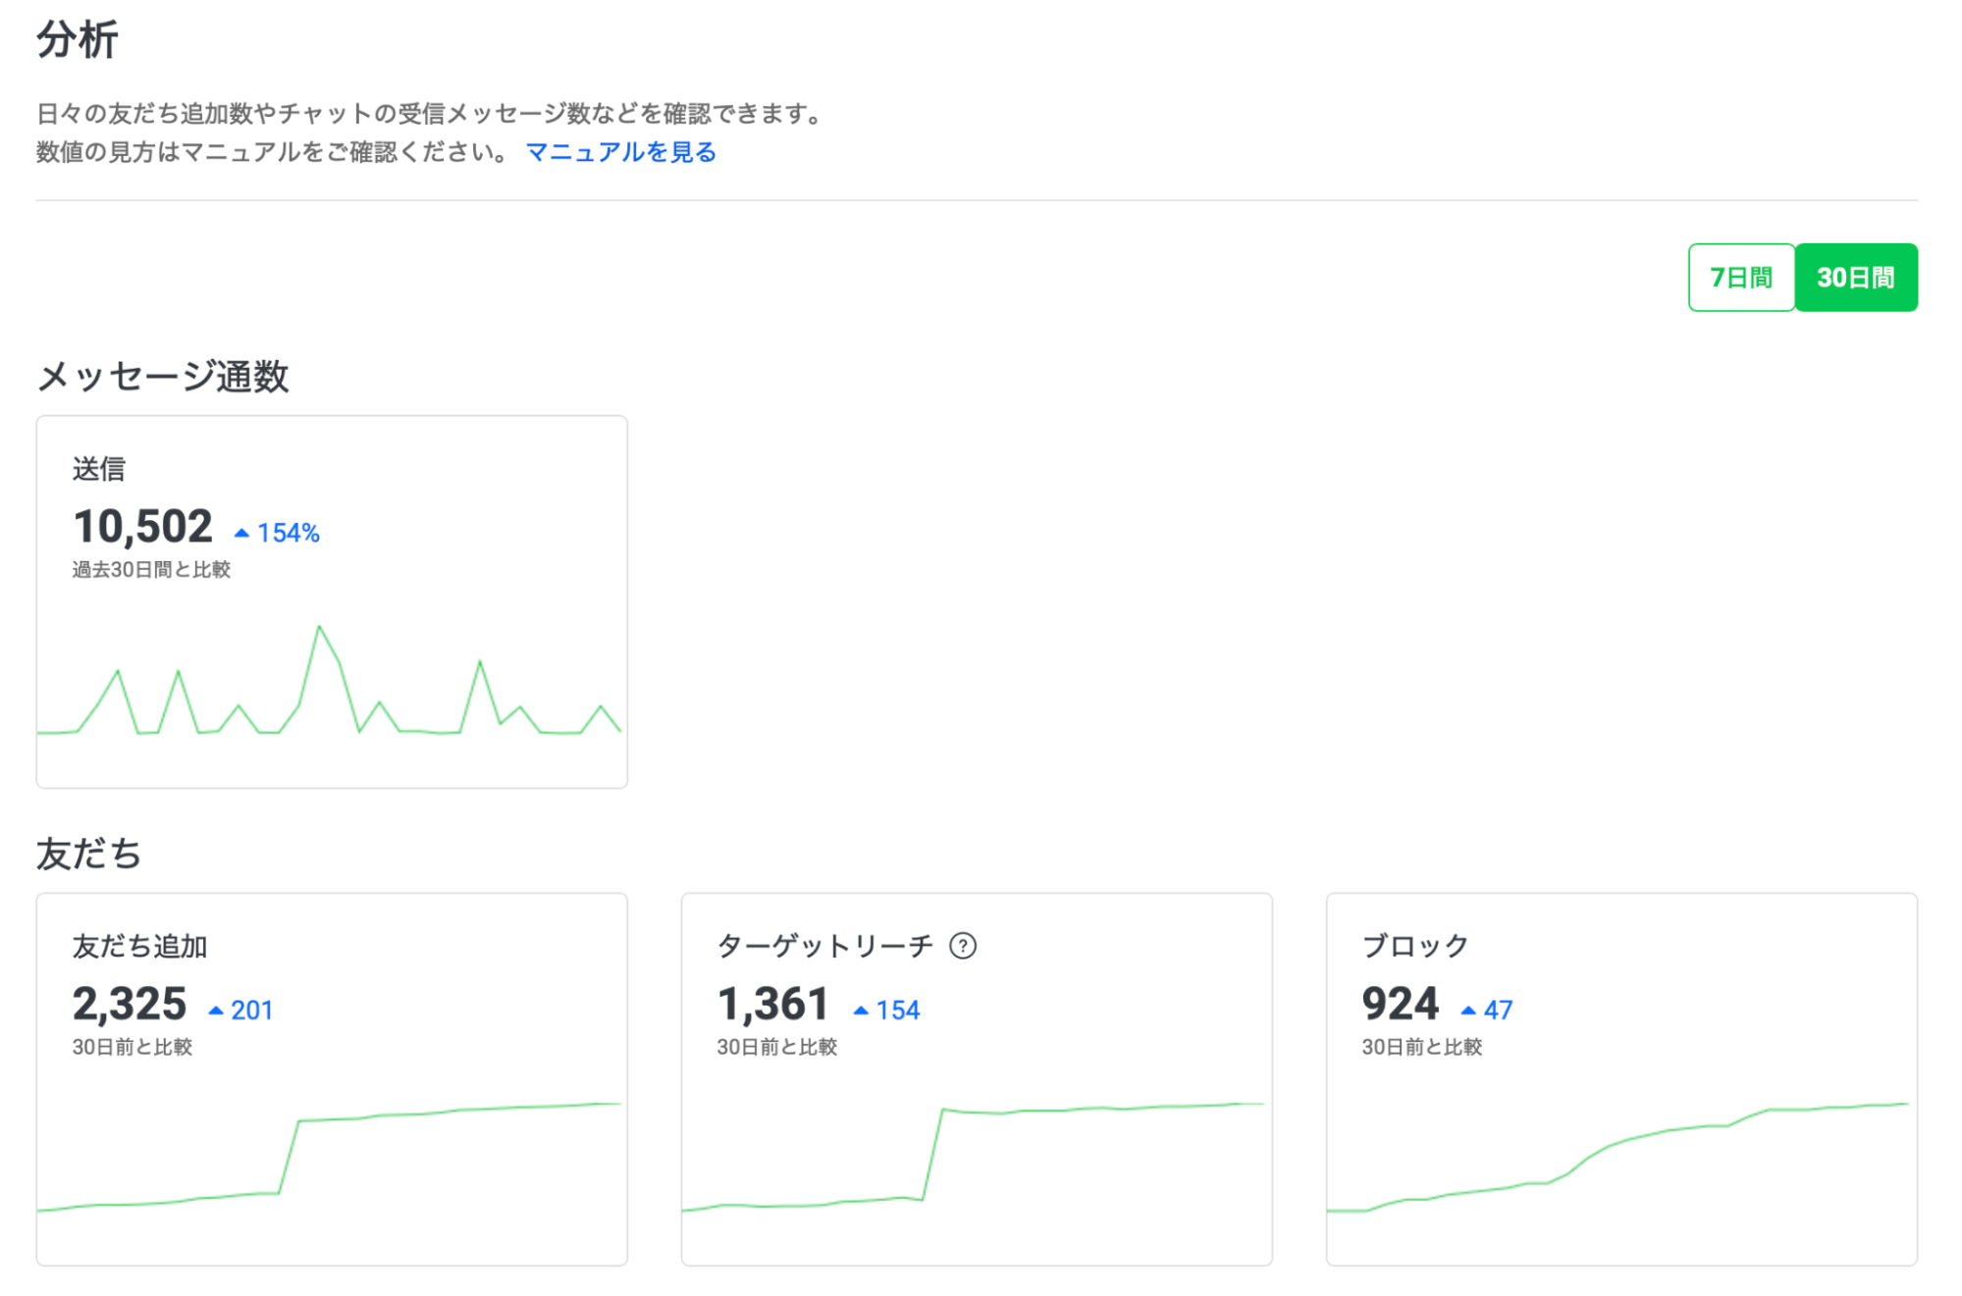Click the メッセージ通数 section heading
Viewport: 1962px width, 1296px height.
click(x=163, y=377)
